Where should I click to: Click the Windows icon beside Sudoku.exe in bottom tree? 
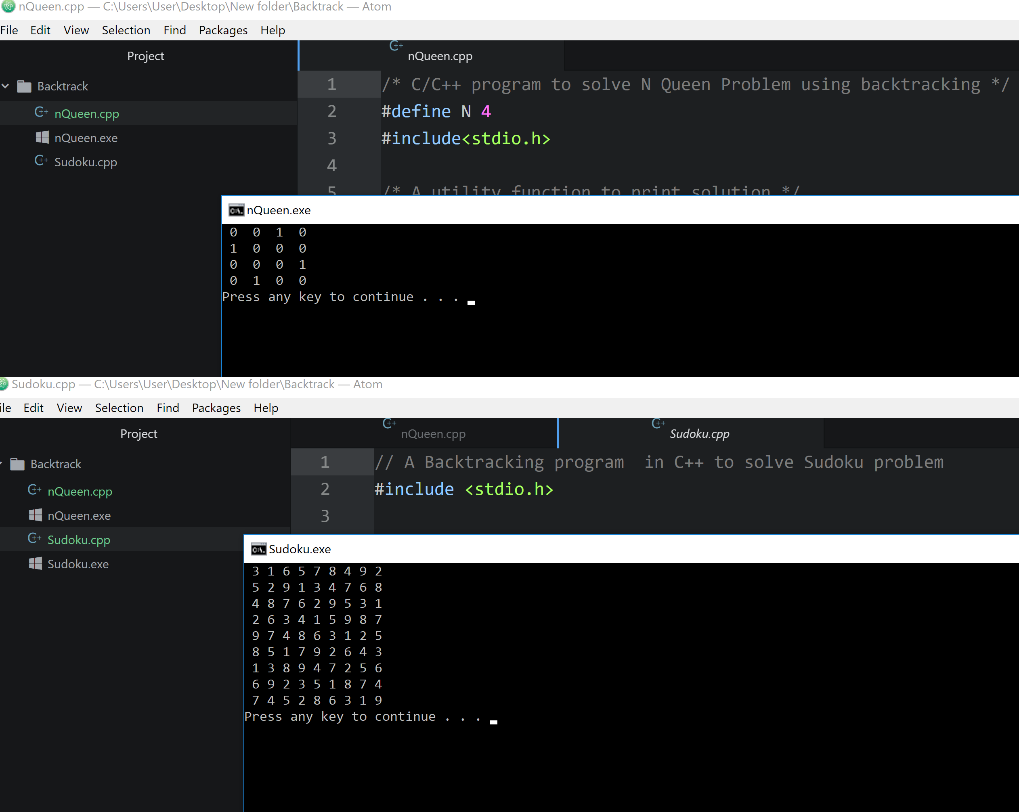click(36, 563)
